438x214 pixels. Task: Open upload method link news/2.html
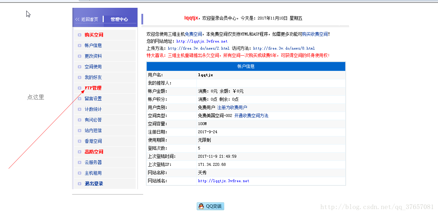(x=199, y=48)
